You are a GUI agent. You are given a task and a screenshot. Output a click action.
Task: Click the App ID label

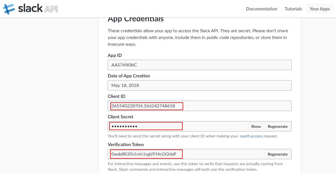coord(115,56)
